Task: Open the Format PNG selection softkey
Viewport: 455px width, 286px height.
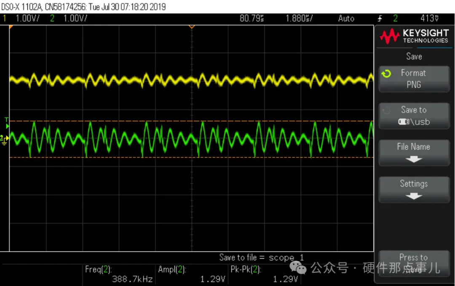Action: [414, 79]
